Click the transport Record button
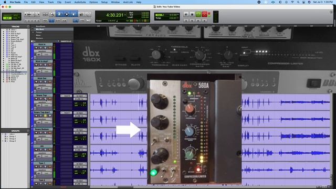 tap(204, 14)
